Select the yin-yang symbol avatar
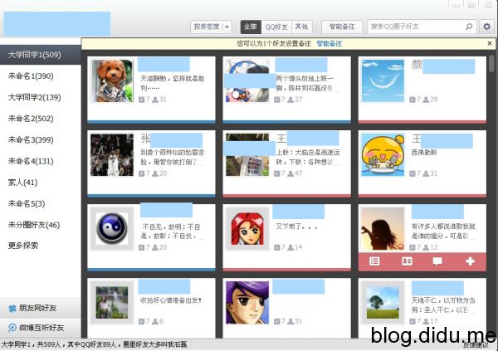 point(112,228)
